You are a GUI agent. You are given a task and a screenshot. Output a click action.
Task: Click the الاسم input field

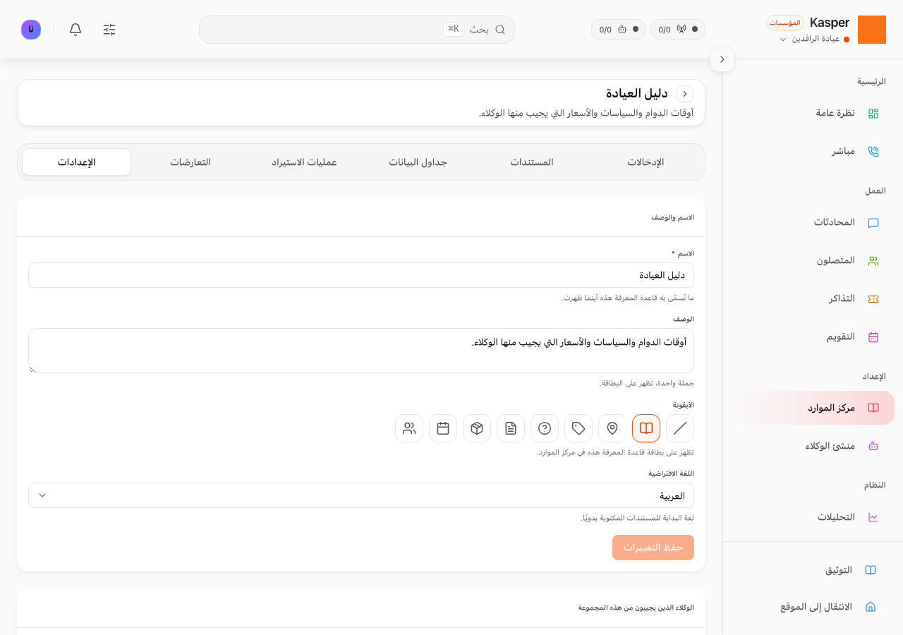pyautogui.click(x=361, y=275)
